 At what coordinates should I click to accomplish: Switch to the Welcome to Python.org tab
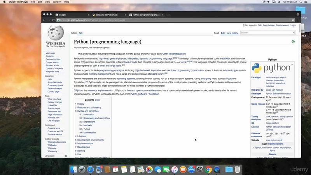tap(109, 15)
